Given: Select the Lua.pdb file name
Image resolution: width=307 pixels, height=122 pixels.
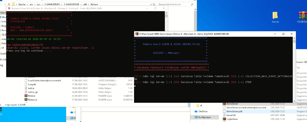Looking at the screenshot, I should (32, 84).
